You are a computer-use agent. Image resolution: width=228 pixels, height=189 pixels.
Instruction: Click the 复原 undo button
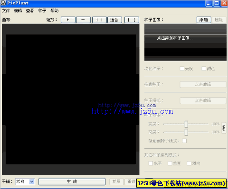tap(116, 182)
